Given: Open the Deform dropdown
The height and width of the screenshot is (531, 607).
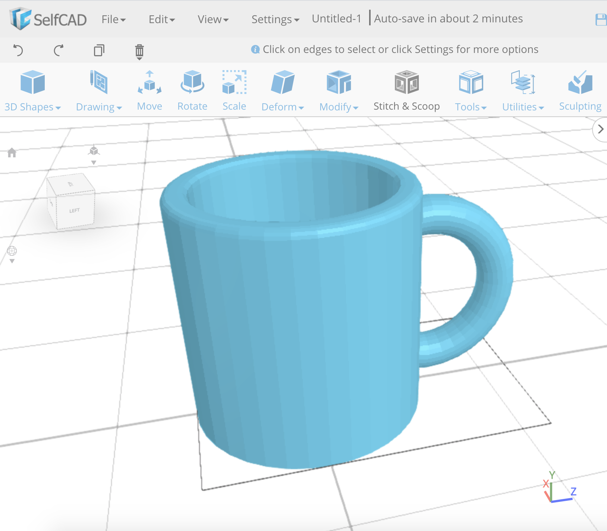Looking at the screenshot, I should click(x=283, y=91).
